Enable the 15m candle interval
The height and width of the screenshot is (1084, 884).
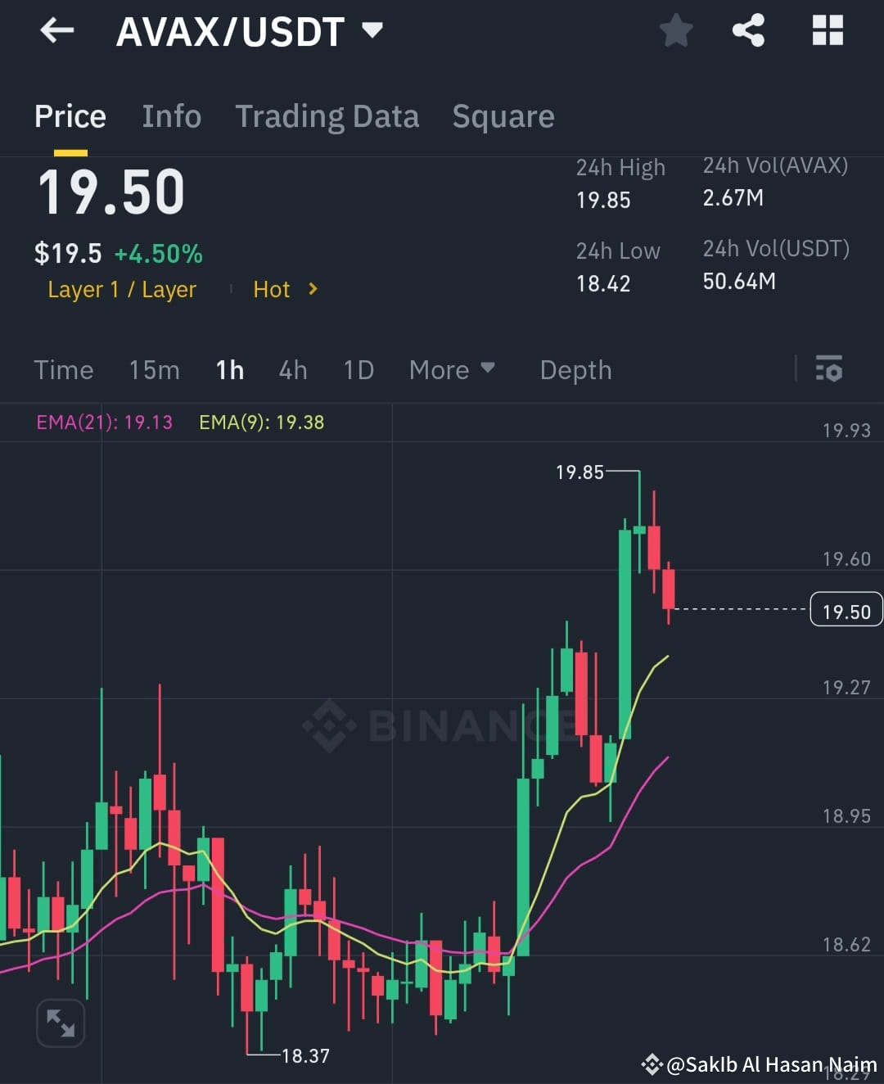click(x=154, y=370)
